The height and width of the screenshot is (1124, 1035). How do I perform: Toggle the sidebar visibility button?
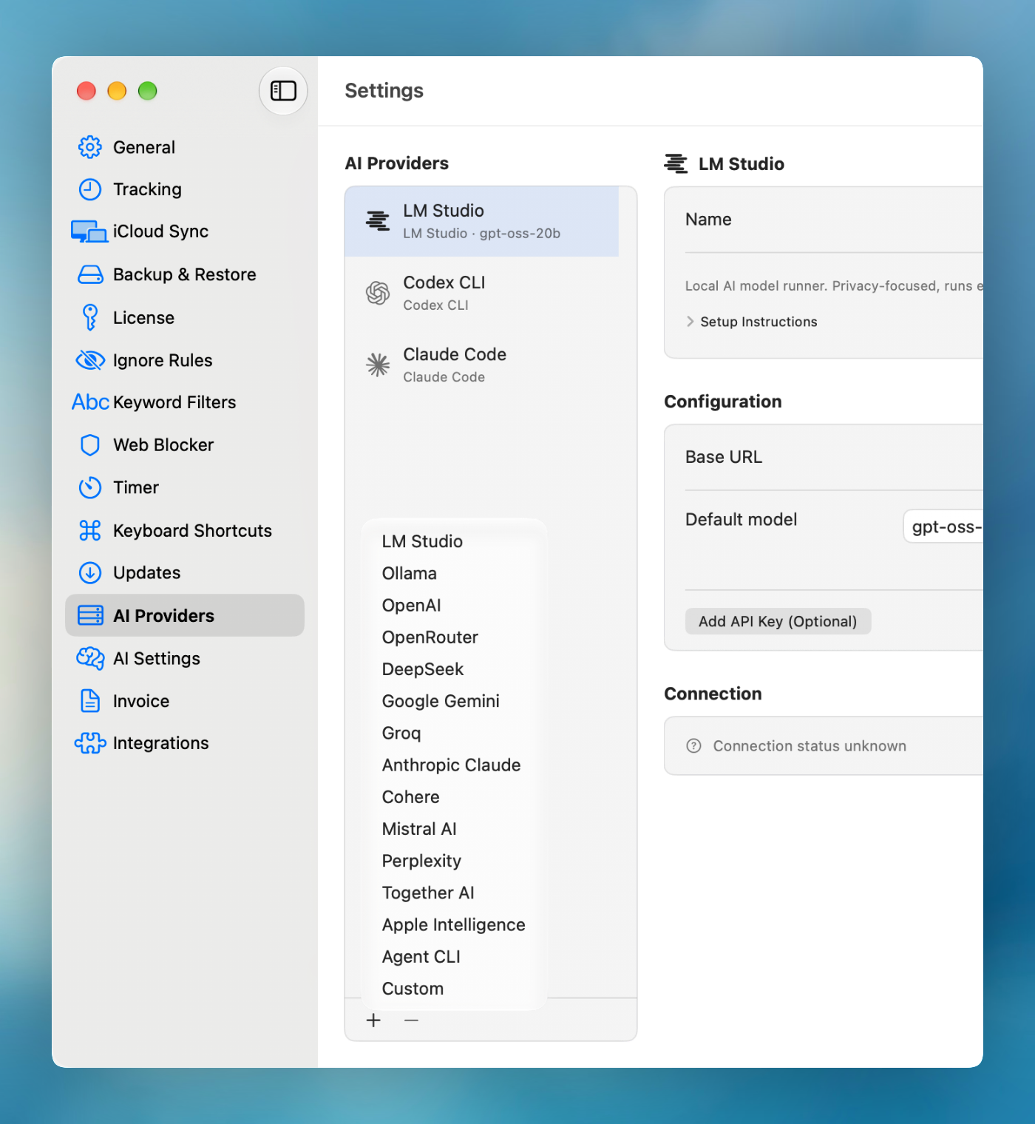(x=283, y=91)
